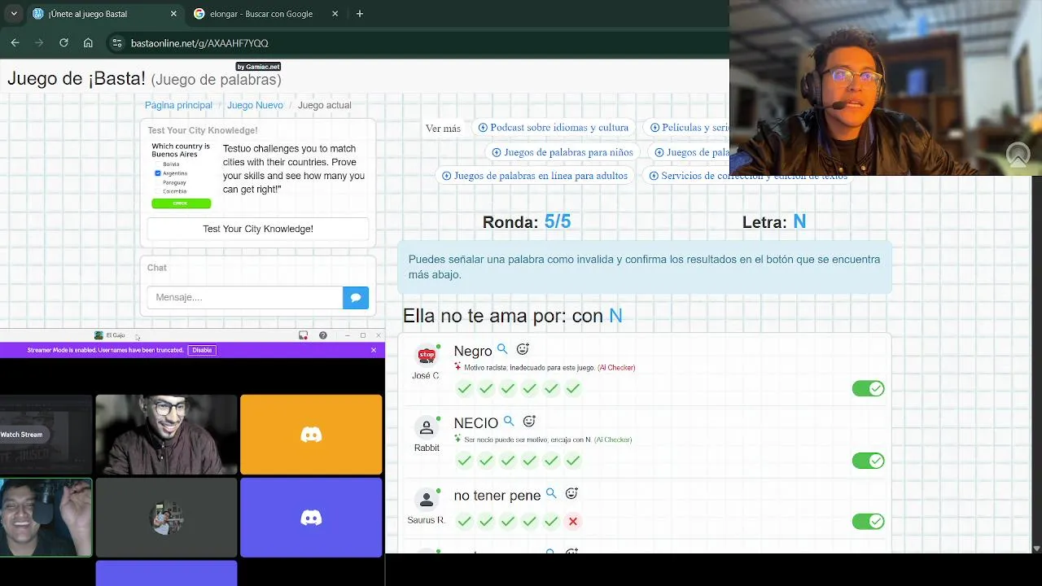Click 'Juego actual' breadcrumb
Viewport: 1042px width, 586px height.
click(x=325, y=105)
